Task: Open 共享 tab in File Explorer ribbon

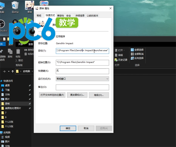Action: 21,45
